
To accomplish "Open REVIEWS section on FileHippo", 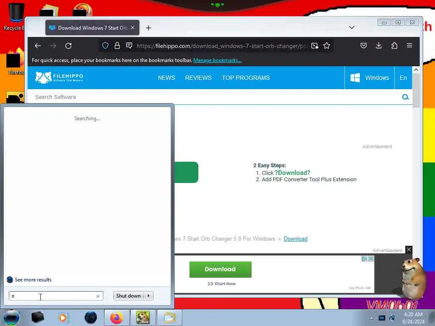I will (x=198, y=78).
